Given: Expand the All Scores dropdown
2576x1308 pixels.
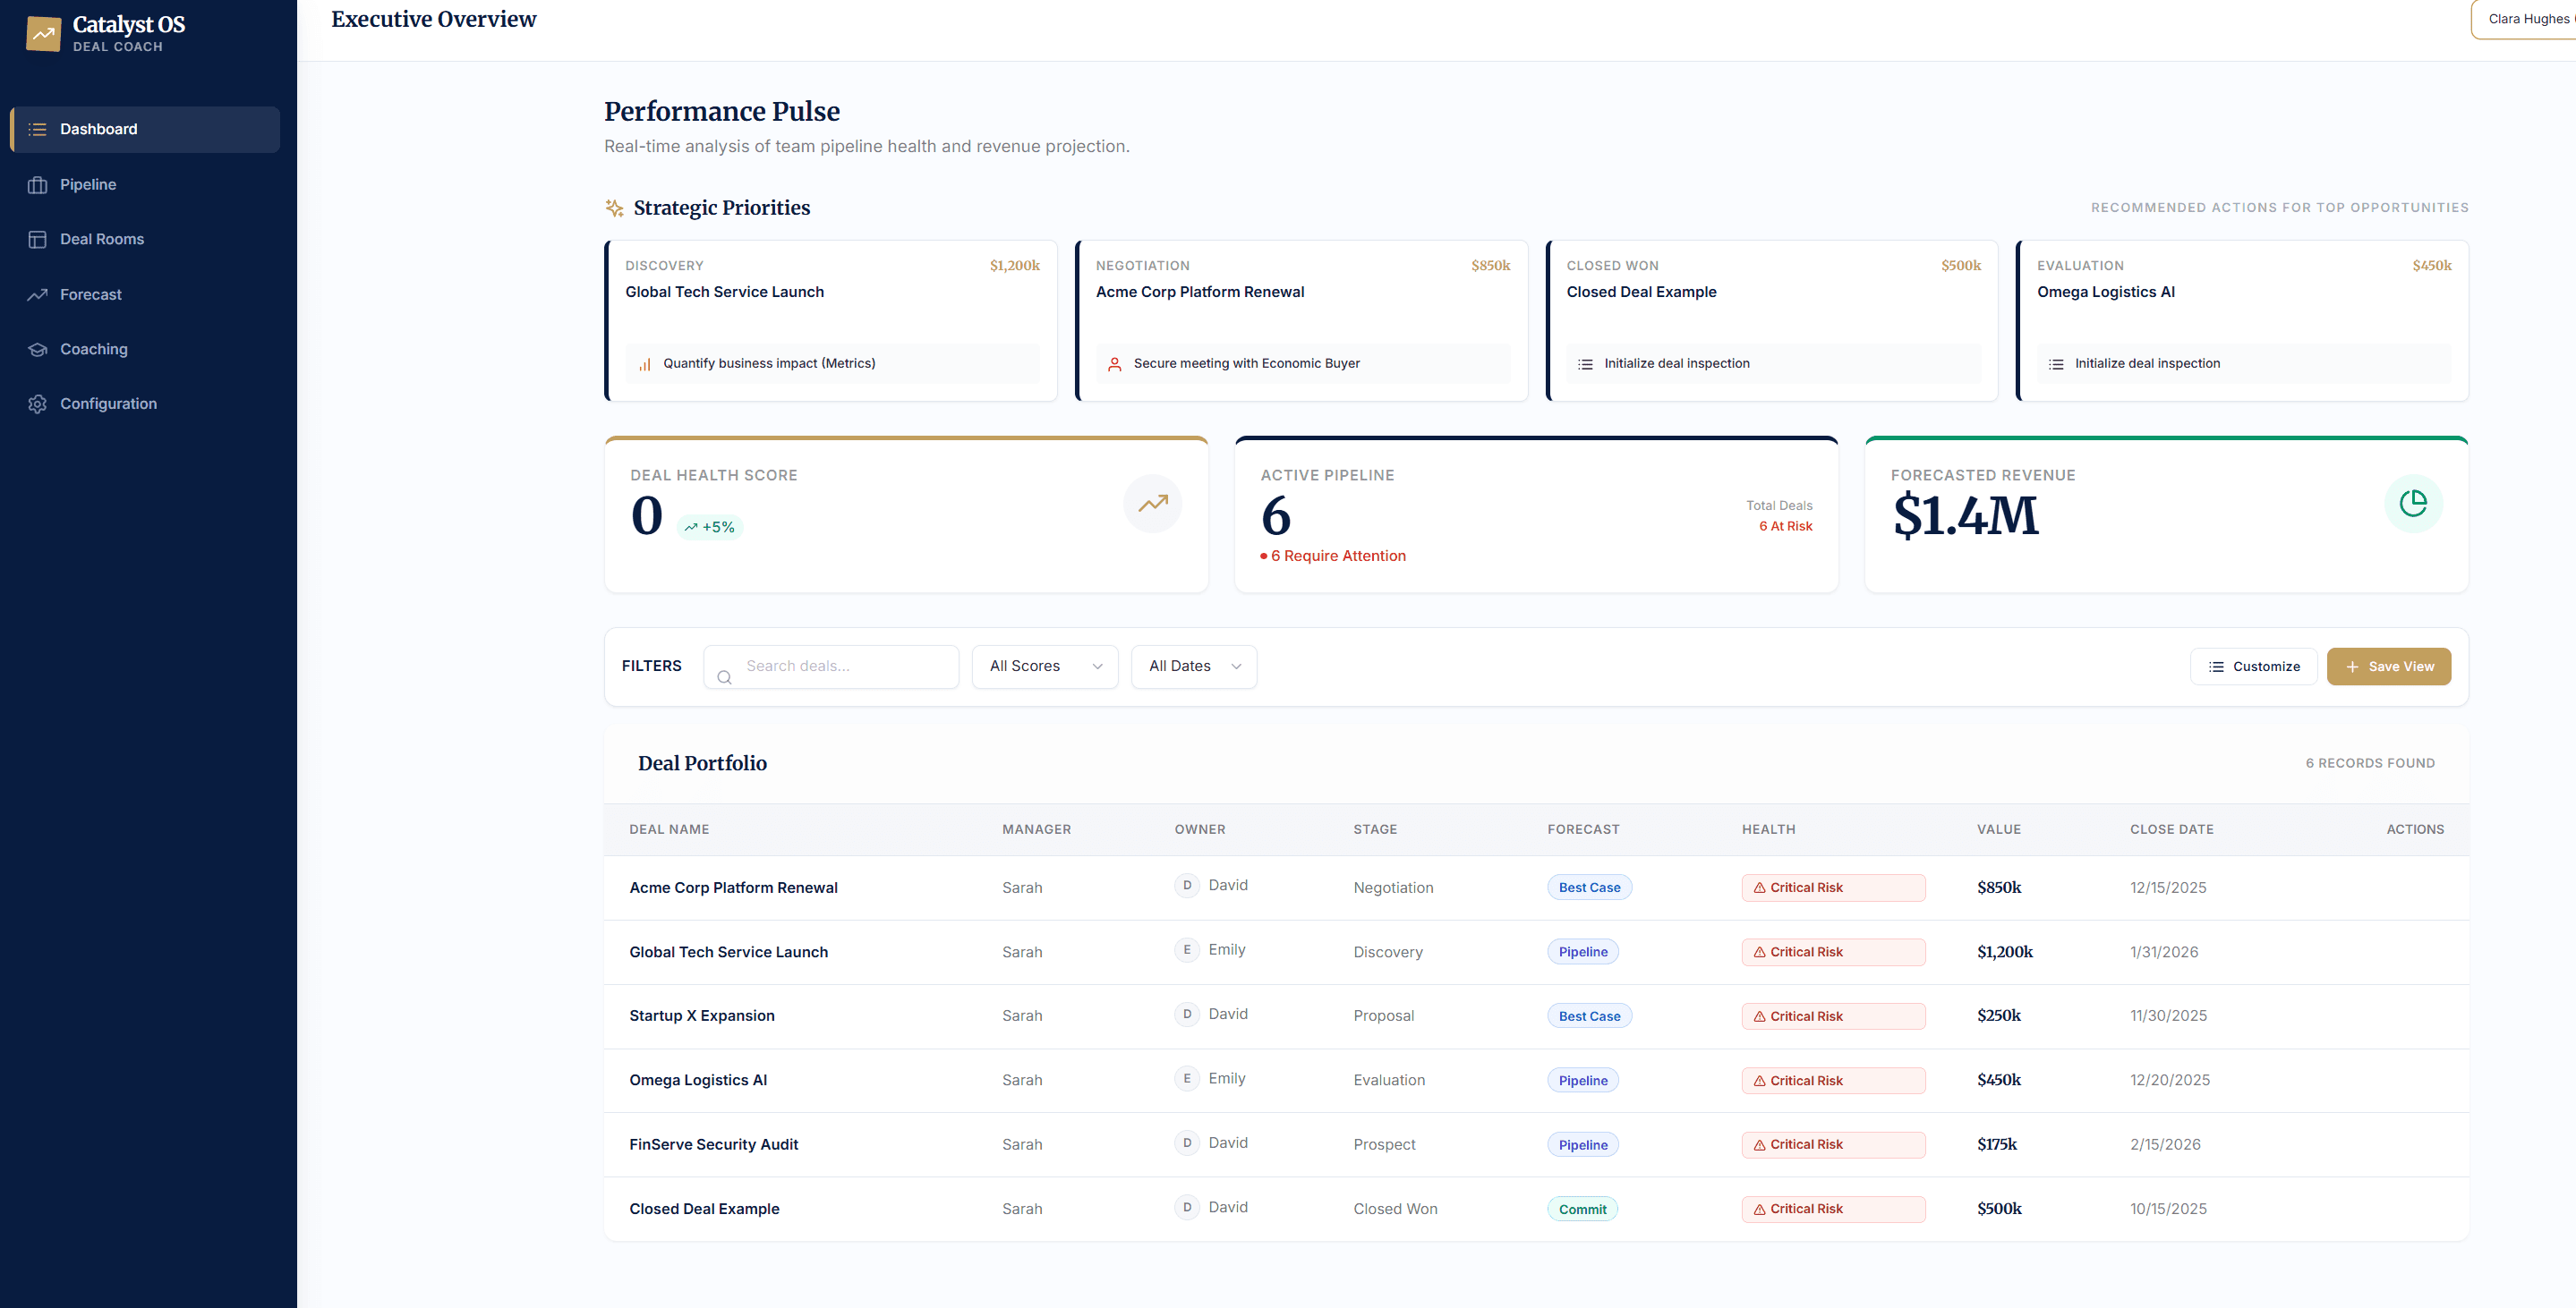Looking at the screenshot, I should pos(1044,667).
